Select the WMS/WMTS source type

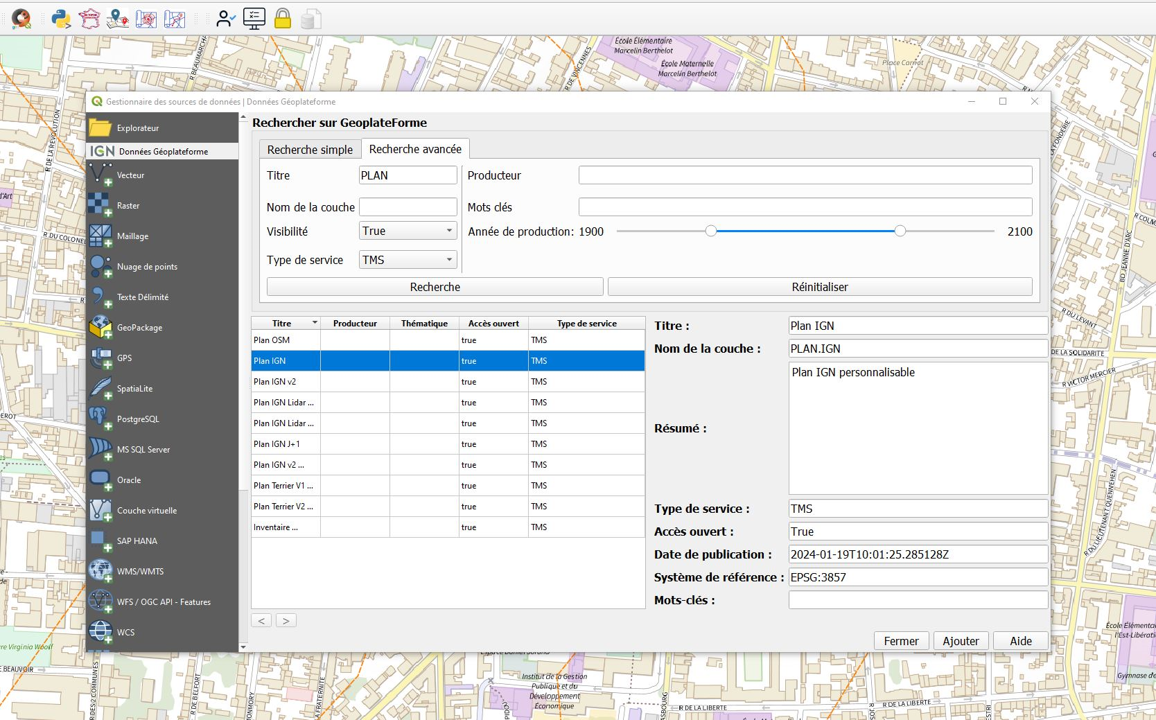point(140,572)
